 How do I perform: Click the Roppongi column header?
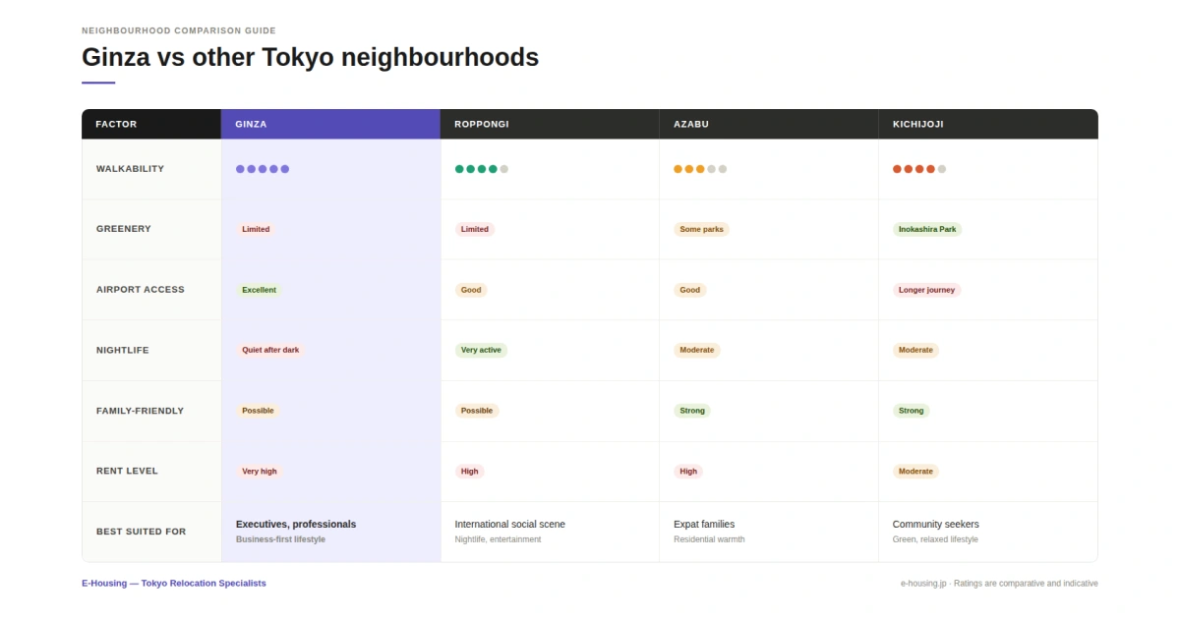tap(550, 124)
